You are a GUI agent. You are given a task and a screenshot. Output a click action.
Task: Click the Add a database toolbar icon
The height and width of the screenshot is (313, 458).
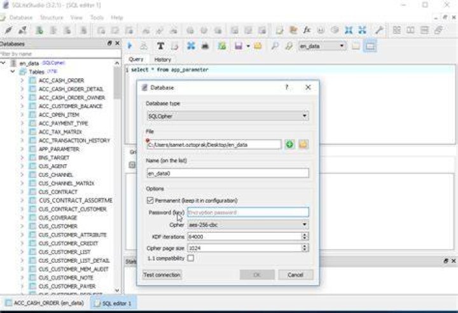click(39, 30)
